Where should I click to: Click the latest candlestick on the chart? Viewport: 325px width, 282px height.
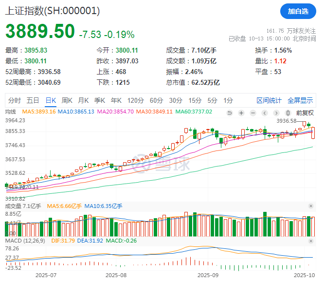pos(313,132)
